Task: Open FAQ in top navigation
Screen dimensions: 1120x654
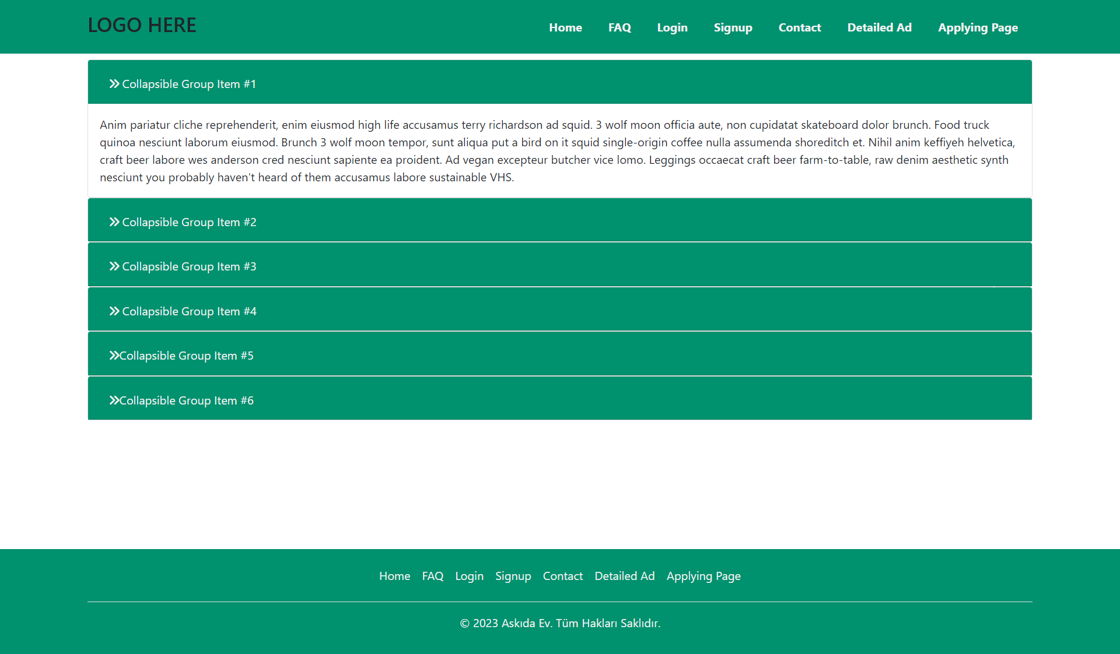Action: [x=619, y=27]
